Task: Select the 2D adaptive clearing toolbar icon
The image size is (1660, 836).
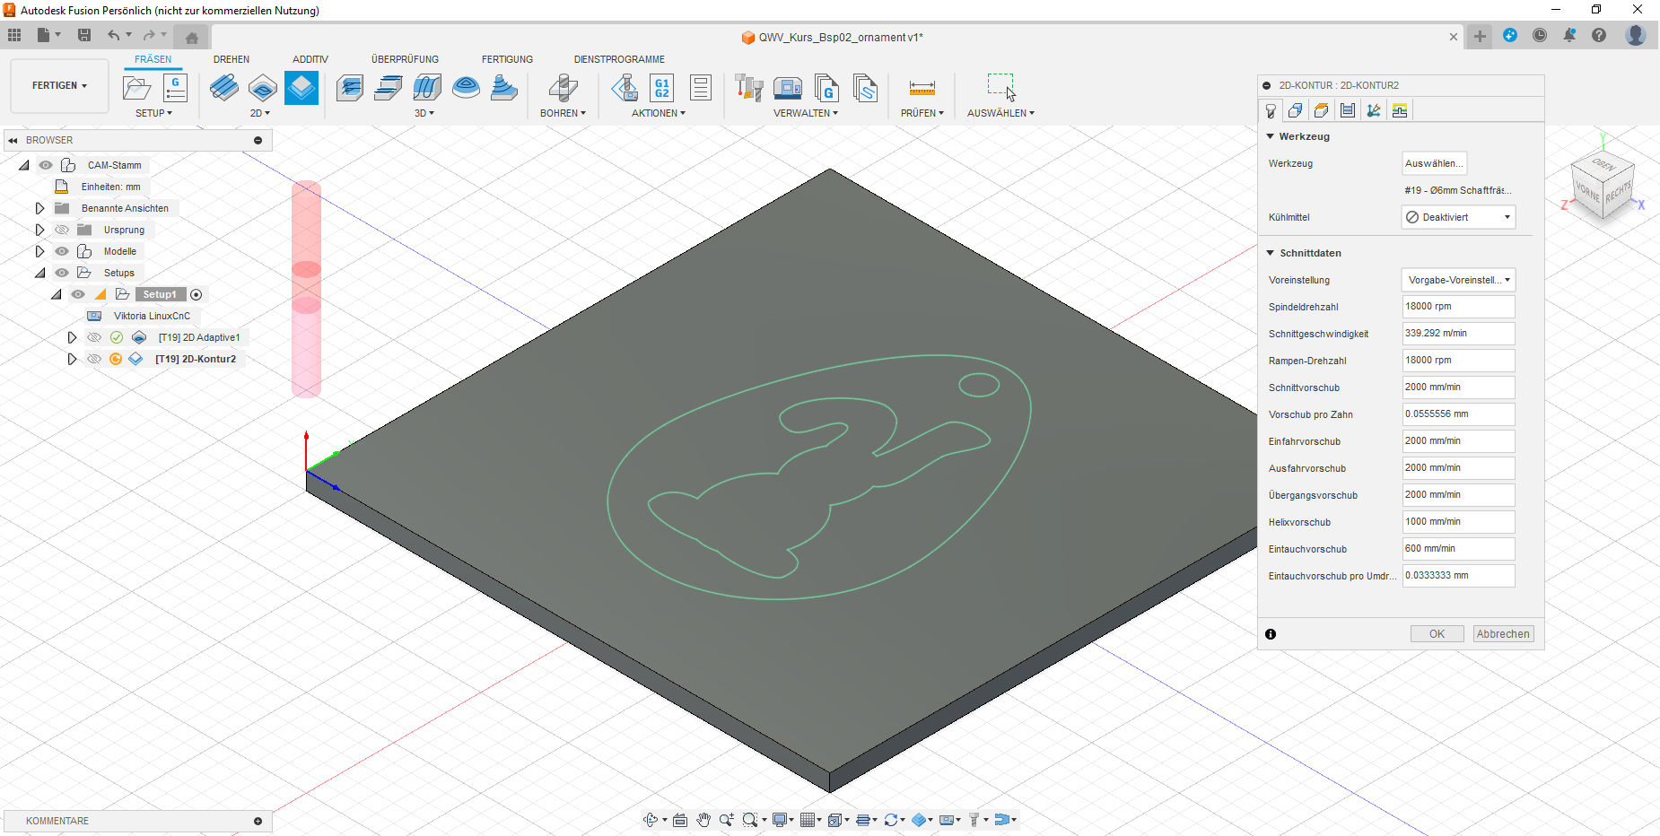Action: (x=224, y=88)
